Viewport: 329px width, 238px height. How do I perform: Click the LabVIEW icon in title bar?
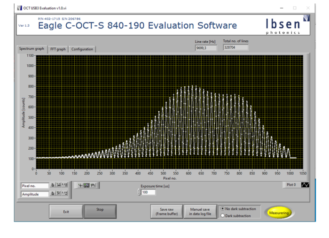coord(20,8)
